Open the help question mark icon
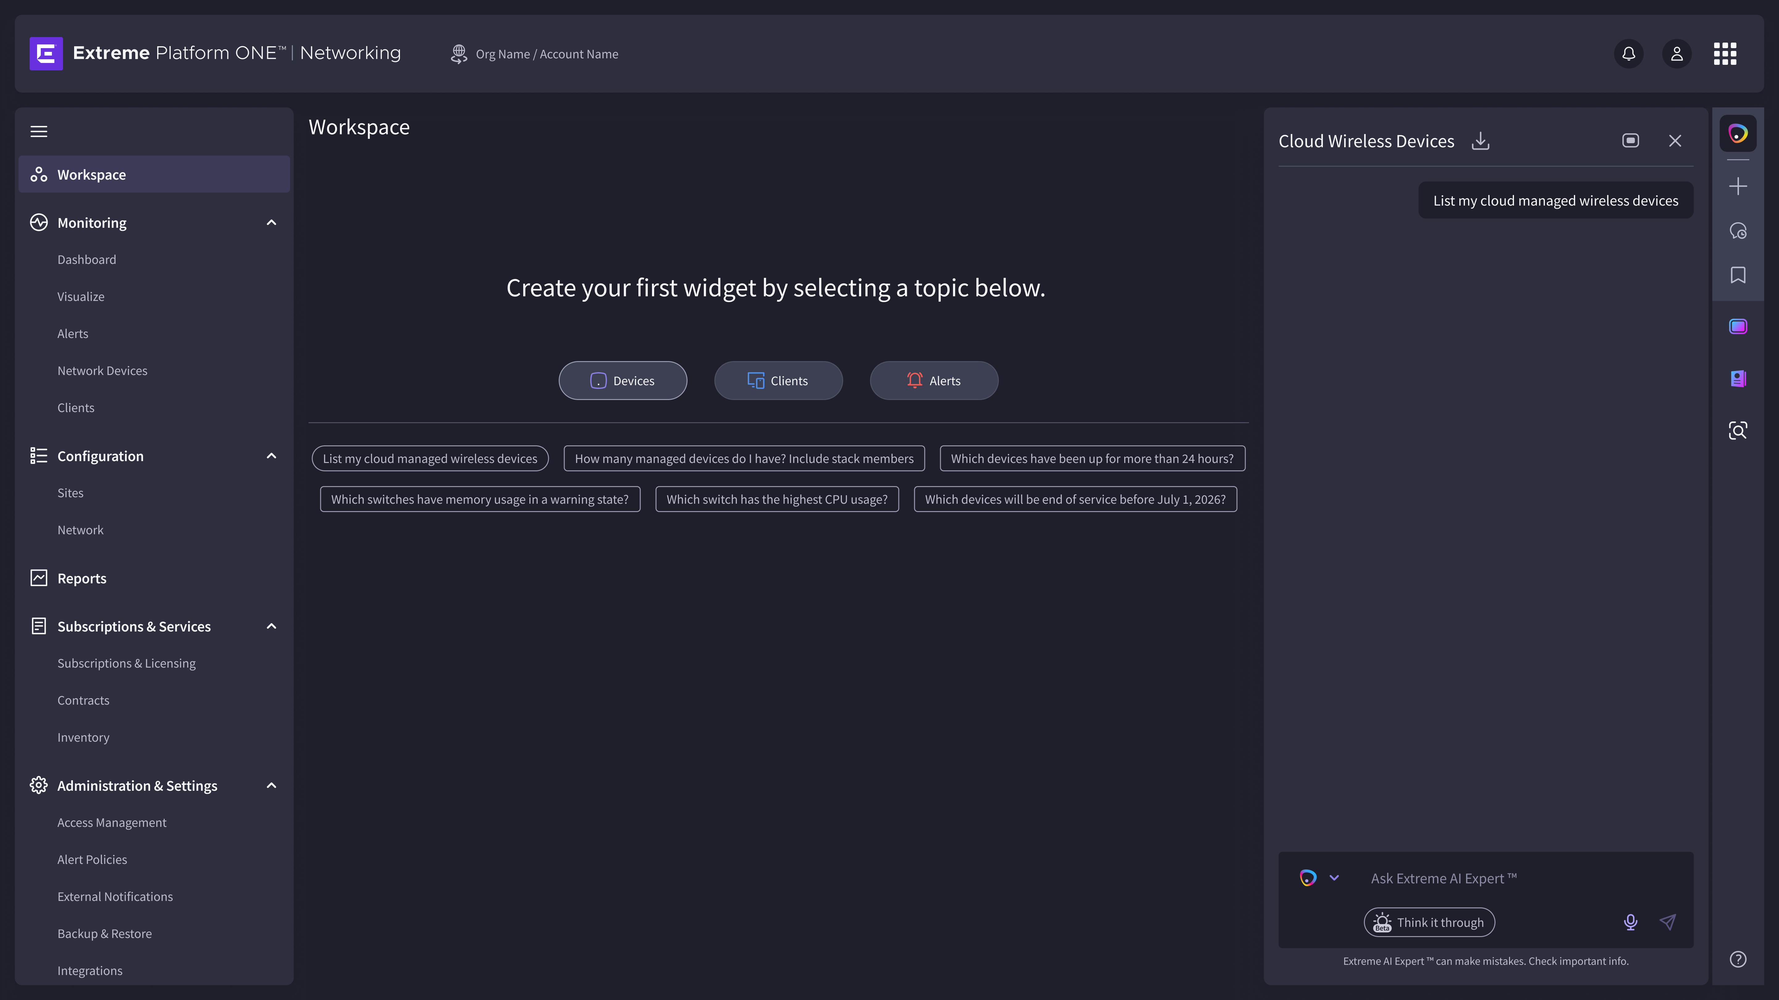 coord(1738,959)
